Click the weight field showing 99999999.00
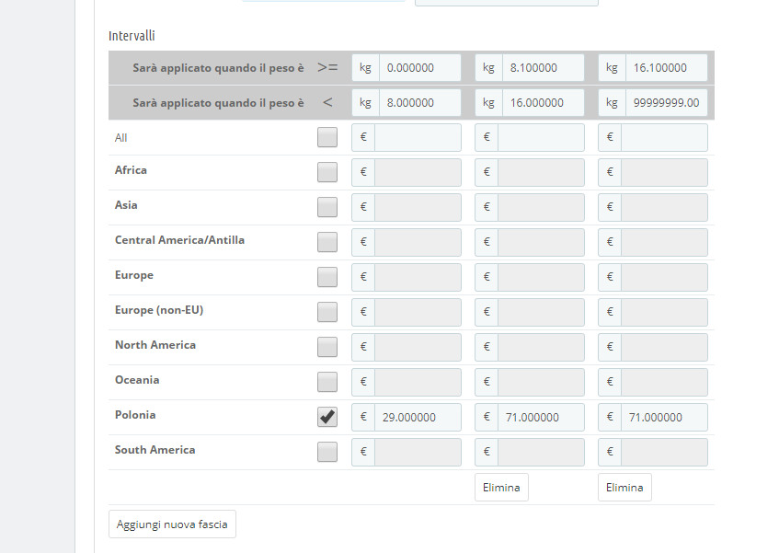Viewport: 779px width, 553px height. point(666,103)
